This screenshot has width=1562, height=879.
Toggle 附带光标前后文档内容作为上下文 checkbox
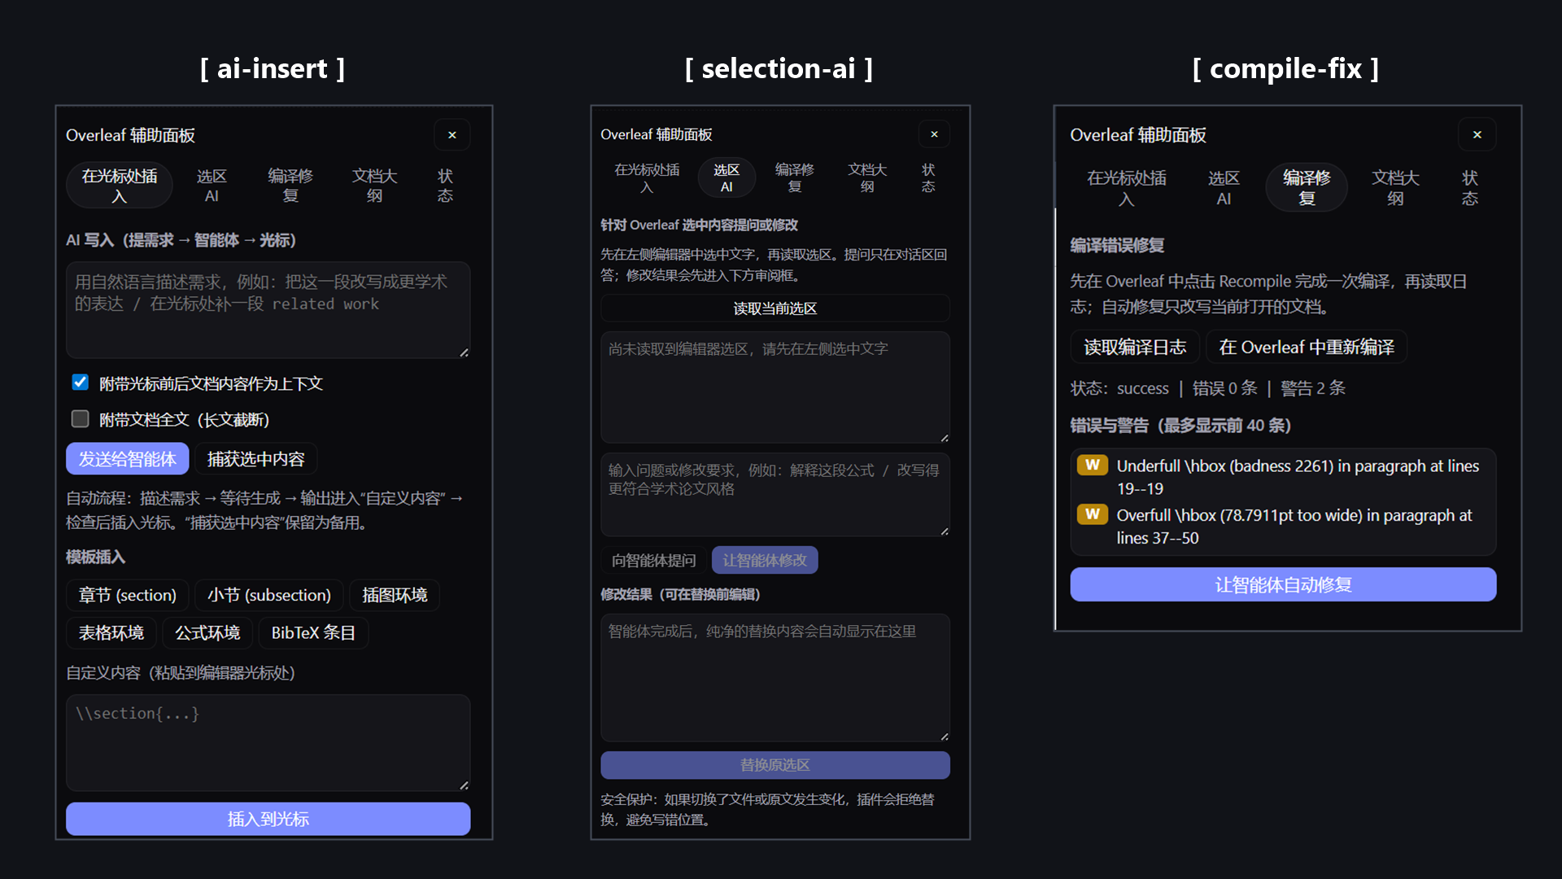(80, 383)
